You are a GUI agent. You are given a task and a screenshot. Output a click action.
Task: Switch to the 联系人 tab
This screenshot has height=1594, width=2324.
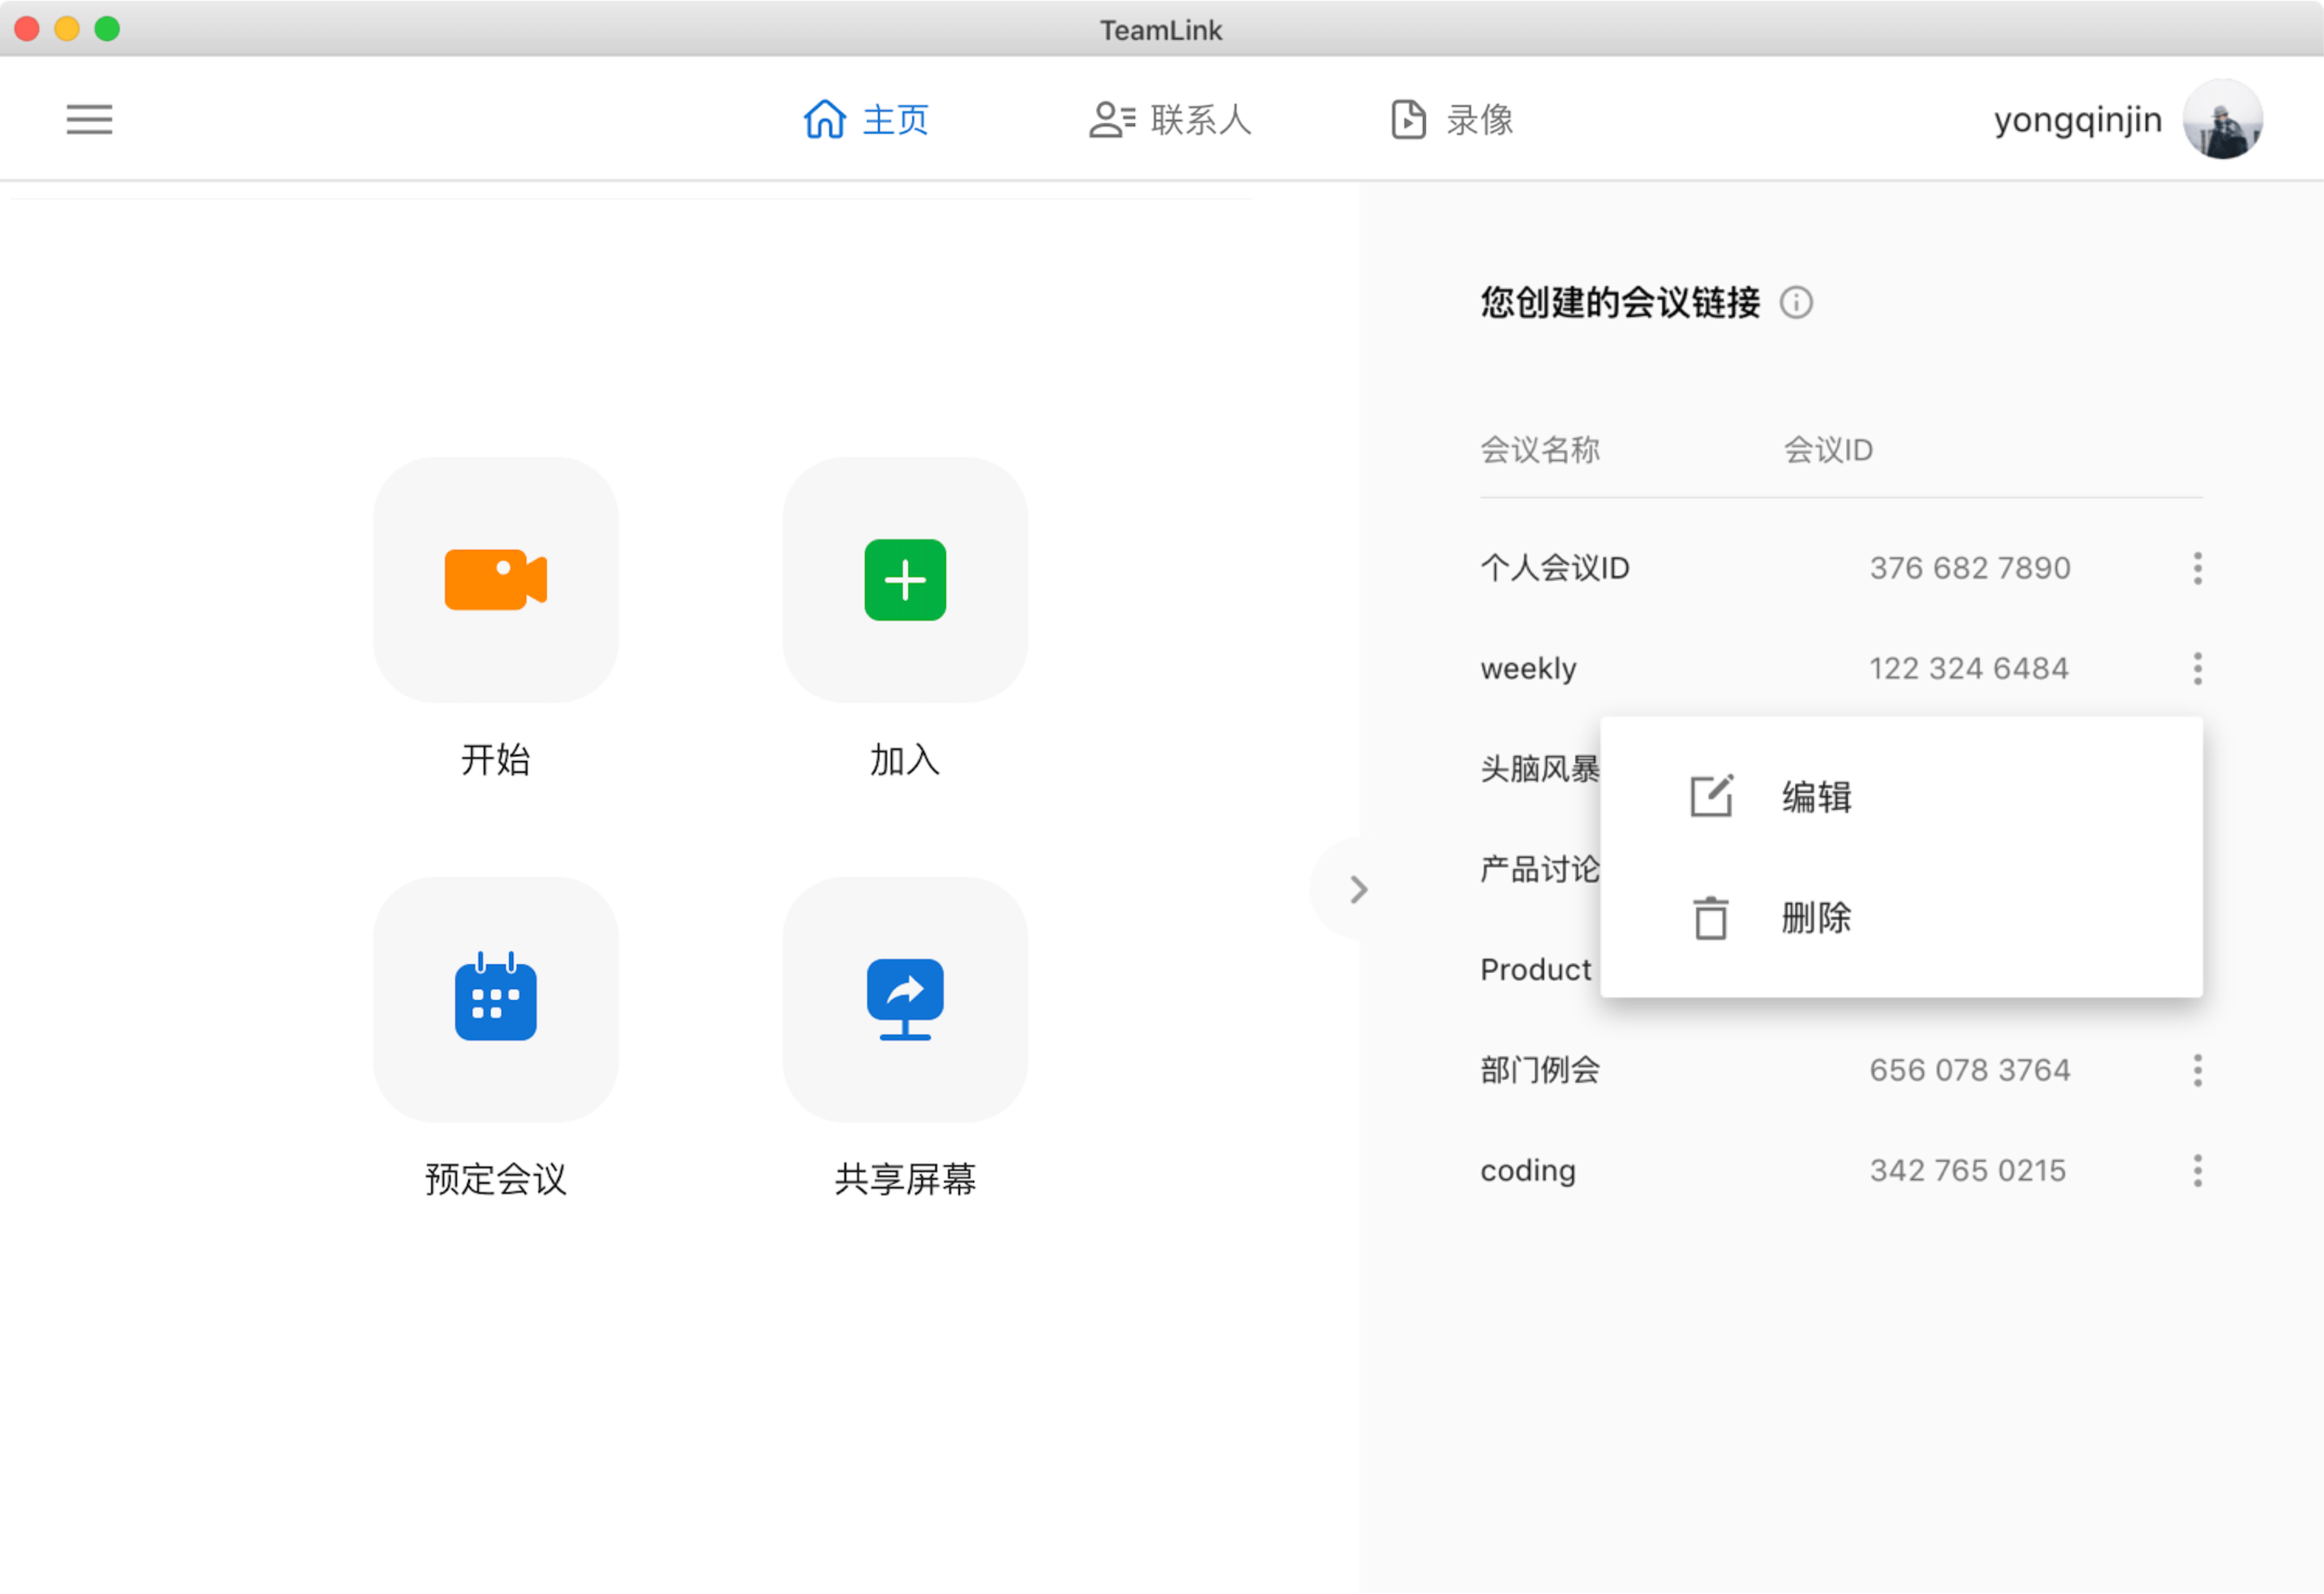click(x=1170, y=120)
